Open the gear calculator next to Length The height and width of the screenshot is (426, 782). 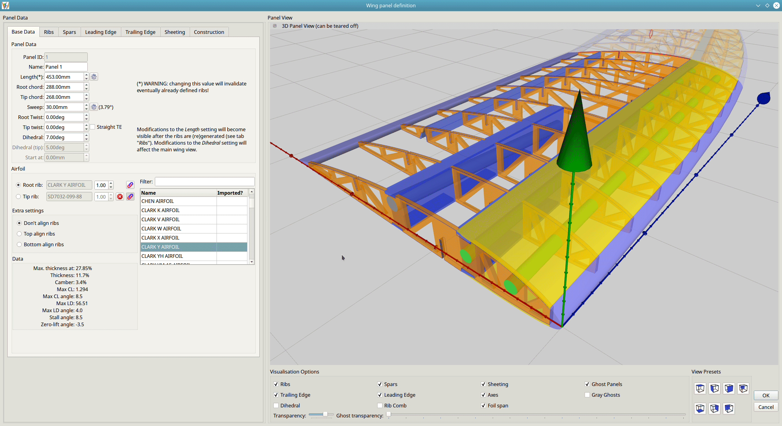click(x=94, y=77)
